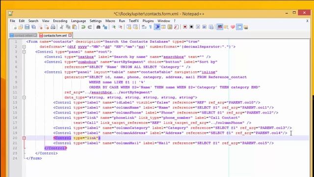314x177 pixels.
Task: Collapse the fold marker on line 2
Action: click(24, 47)
